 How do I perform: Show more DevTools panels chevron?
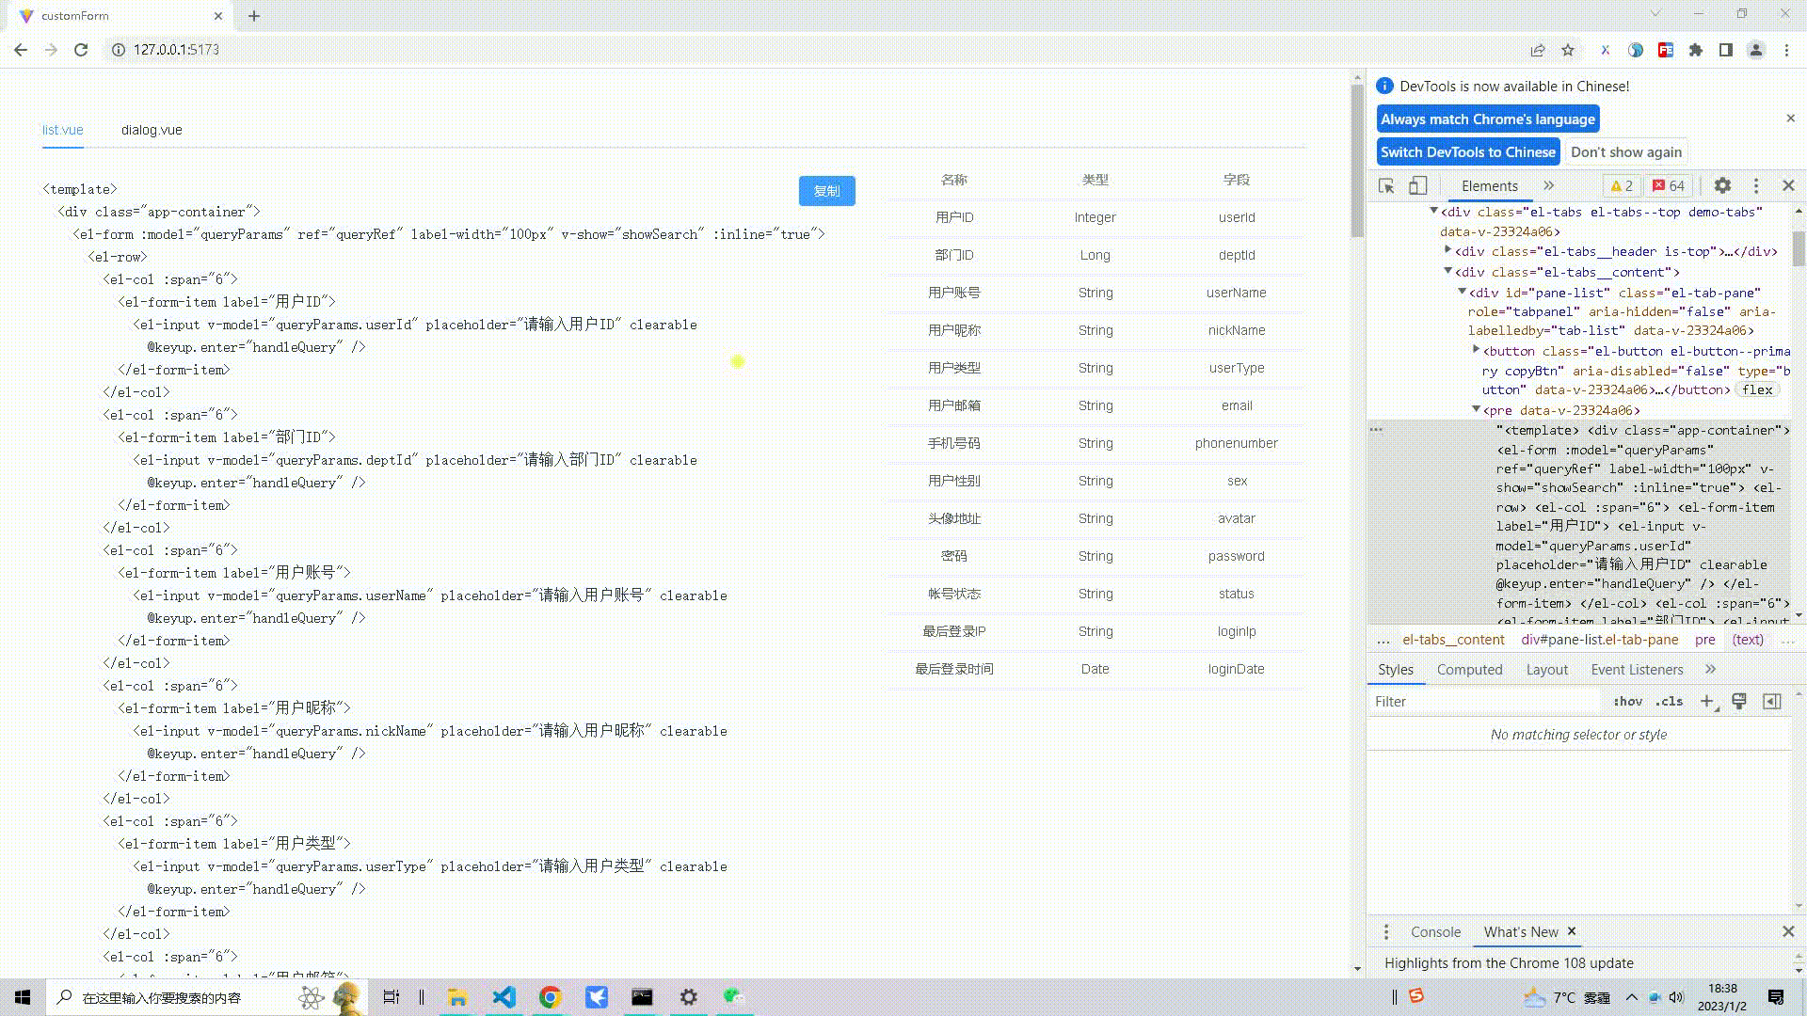1549,186
